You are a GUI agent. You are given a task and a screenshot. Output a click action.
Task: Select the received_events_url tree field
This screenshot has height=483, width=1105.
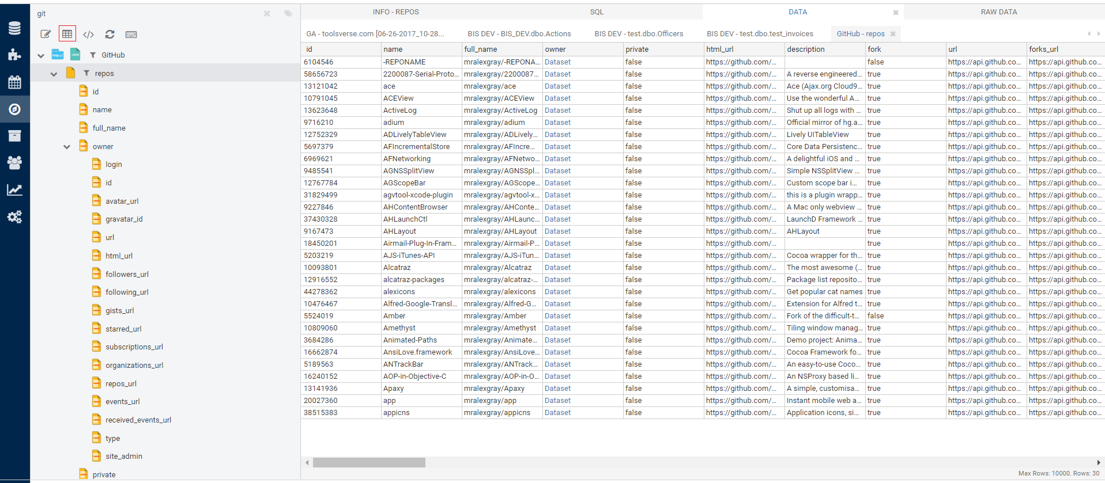pos(138,420)
